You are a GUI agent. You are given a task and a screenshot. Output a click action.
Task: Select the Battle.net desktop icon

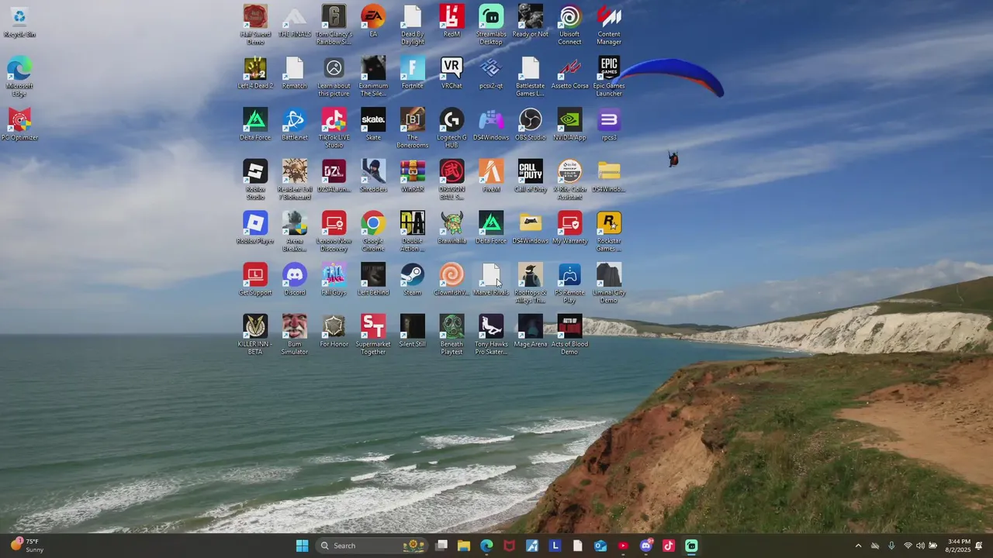(295, 125)
